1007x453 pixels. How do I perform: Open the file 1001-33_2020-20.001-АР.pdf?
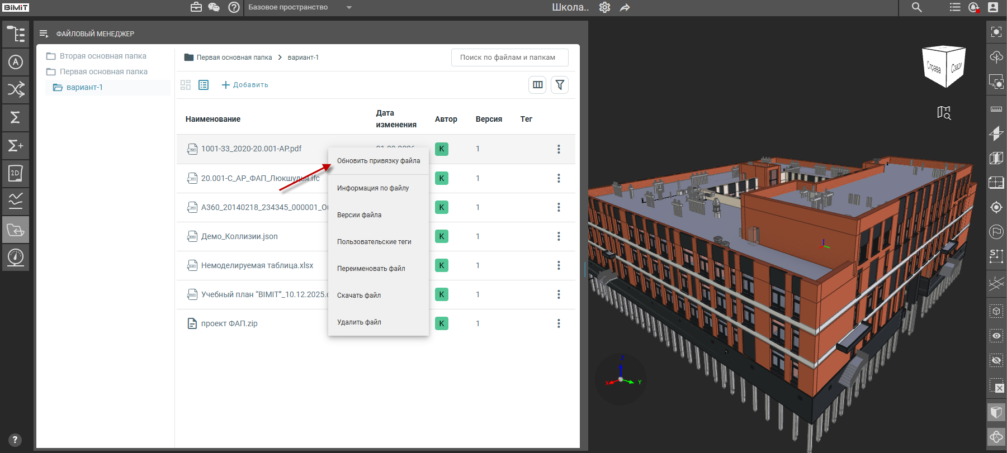point(251,149)
